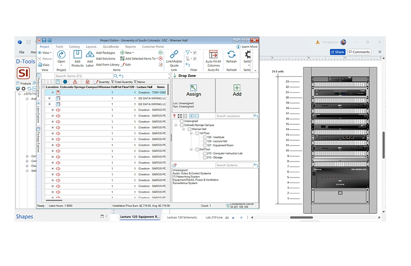Collapse the 1st Floor tree node
411x266 pixels.
pos(191,133)
